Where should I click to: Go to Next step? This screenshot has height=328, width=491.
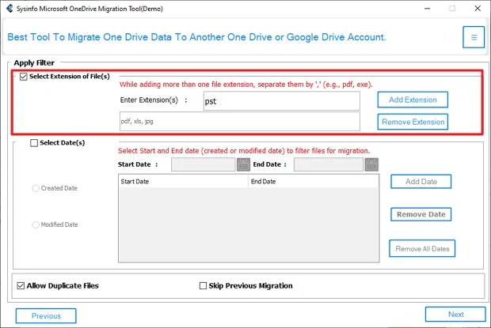tap(455, 315)
